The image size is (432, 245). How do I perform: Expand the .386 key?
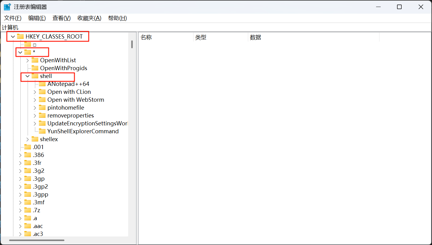click(20, 155)
